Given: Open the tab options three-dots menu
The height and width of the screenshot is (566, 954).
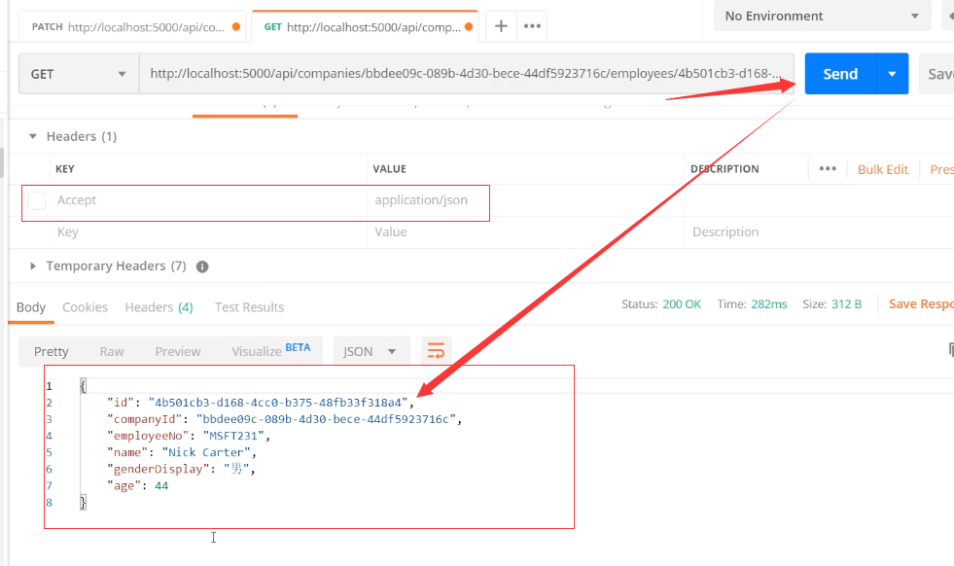Looking at the screenshot, I should click(x=532, y=26).
